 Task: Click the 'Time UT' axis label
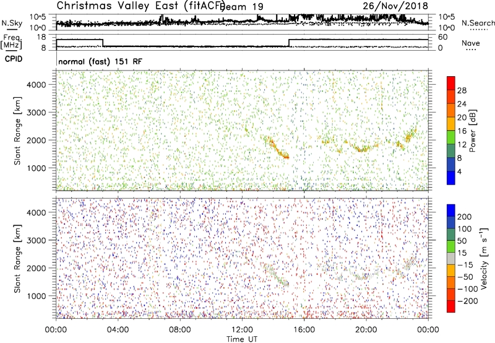pyautogui.click(x=242, y=339)
